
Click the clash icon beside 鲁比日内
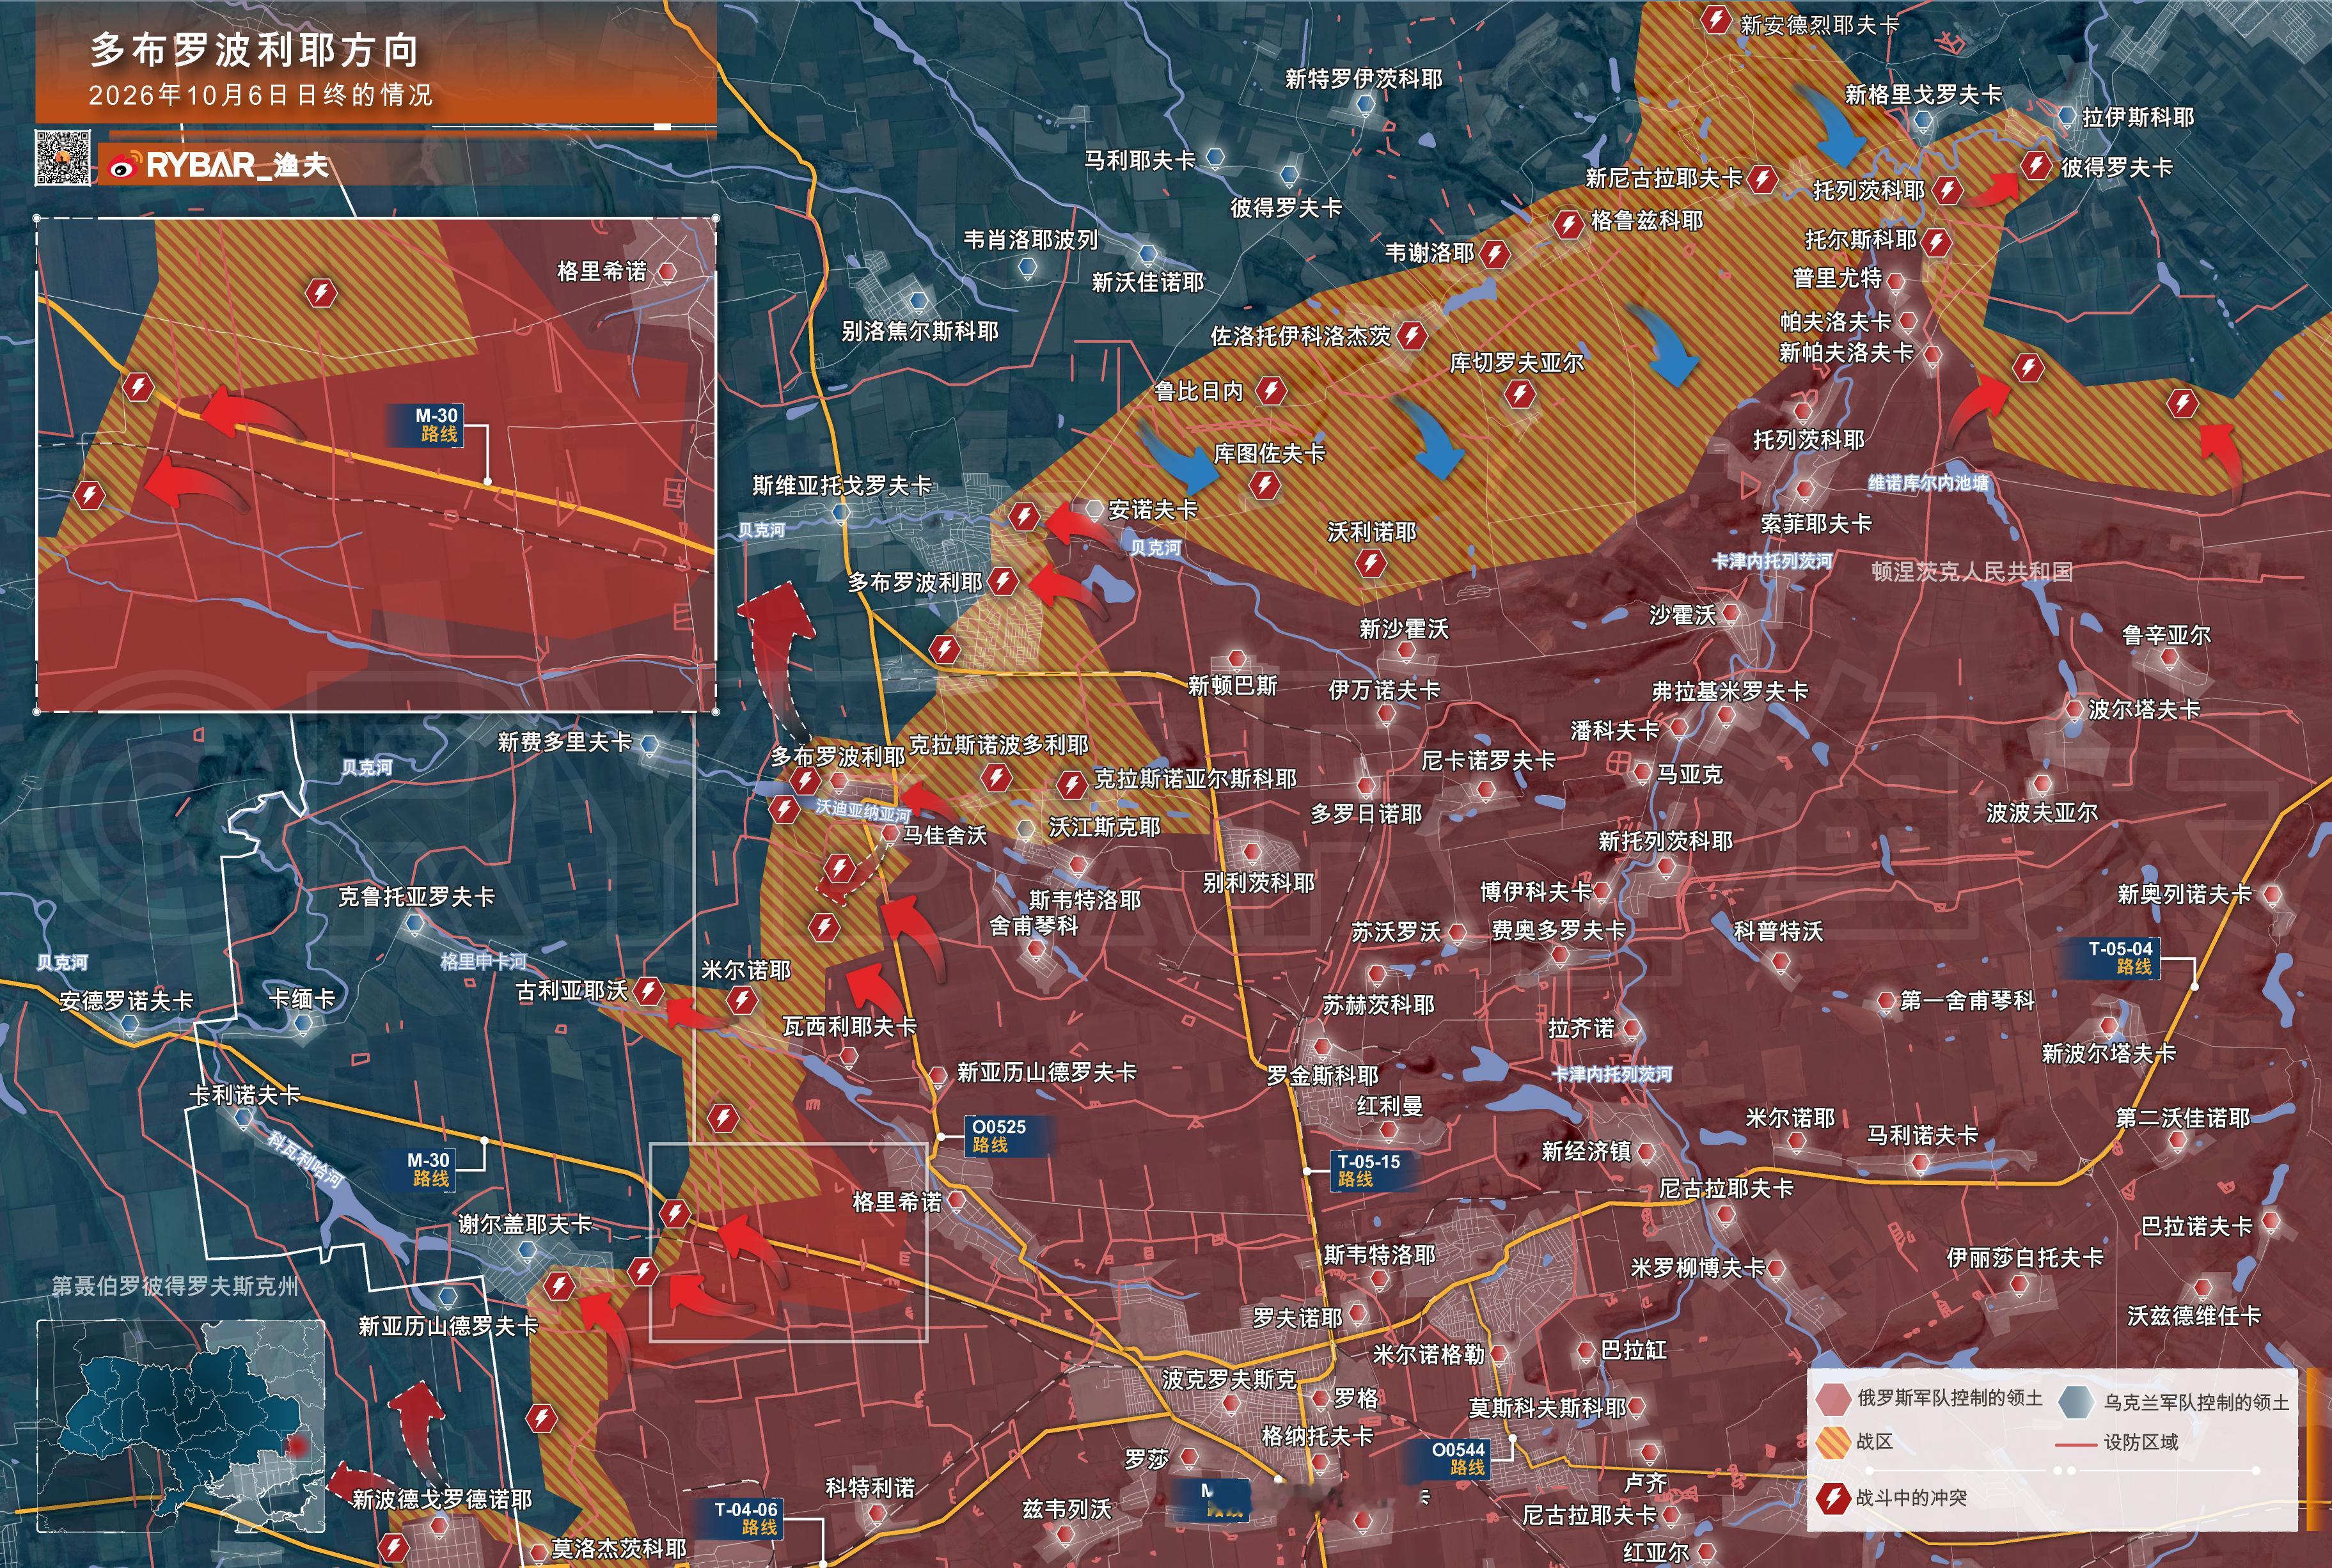click(x=1271, y=390)
